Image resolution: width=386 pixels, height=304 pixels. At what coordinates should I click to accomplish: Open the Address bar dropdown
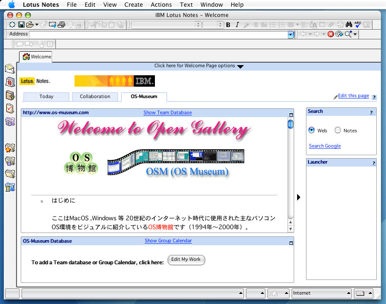[x=290, y=34]
